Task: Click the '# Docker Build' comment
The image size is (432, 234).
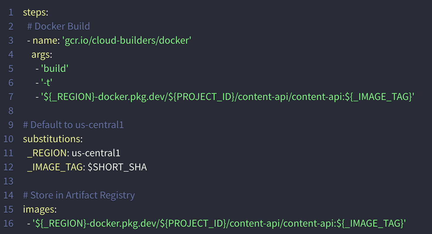Action: [58, 26]
